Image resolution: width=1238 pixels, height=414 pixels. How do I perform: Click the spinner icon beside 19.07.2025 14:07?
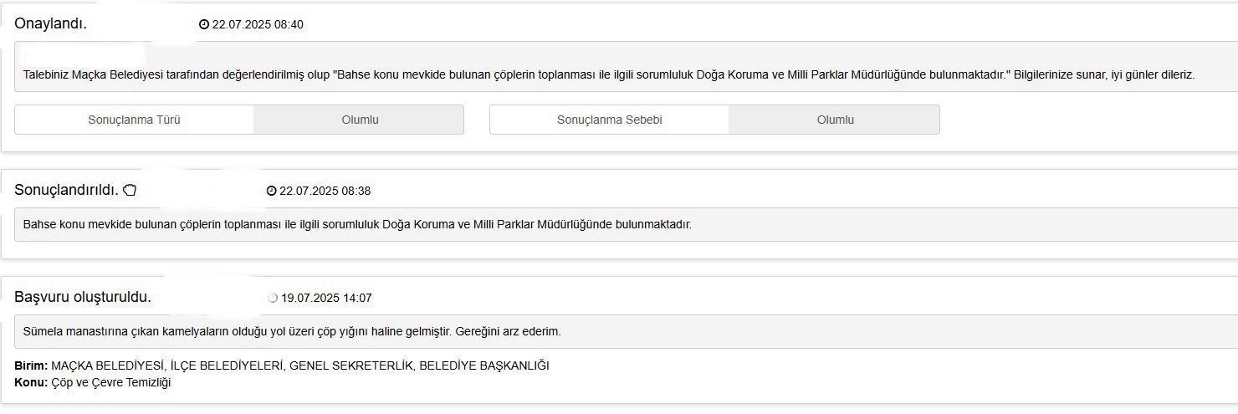(x=272, y=298)
